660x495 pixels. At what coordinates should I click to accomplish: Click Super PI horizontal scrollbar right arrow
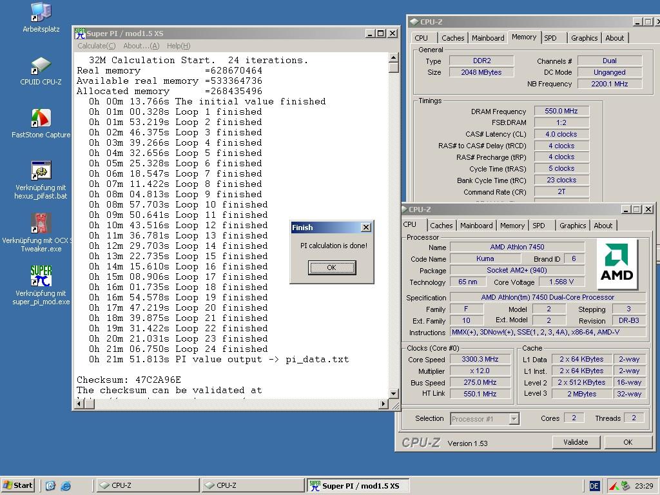coord(383,404)
